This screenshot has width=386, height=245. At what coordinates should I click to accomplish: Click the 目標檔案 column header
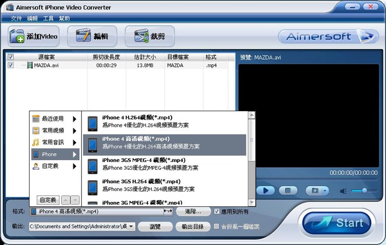pos(178,57)
